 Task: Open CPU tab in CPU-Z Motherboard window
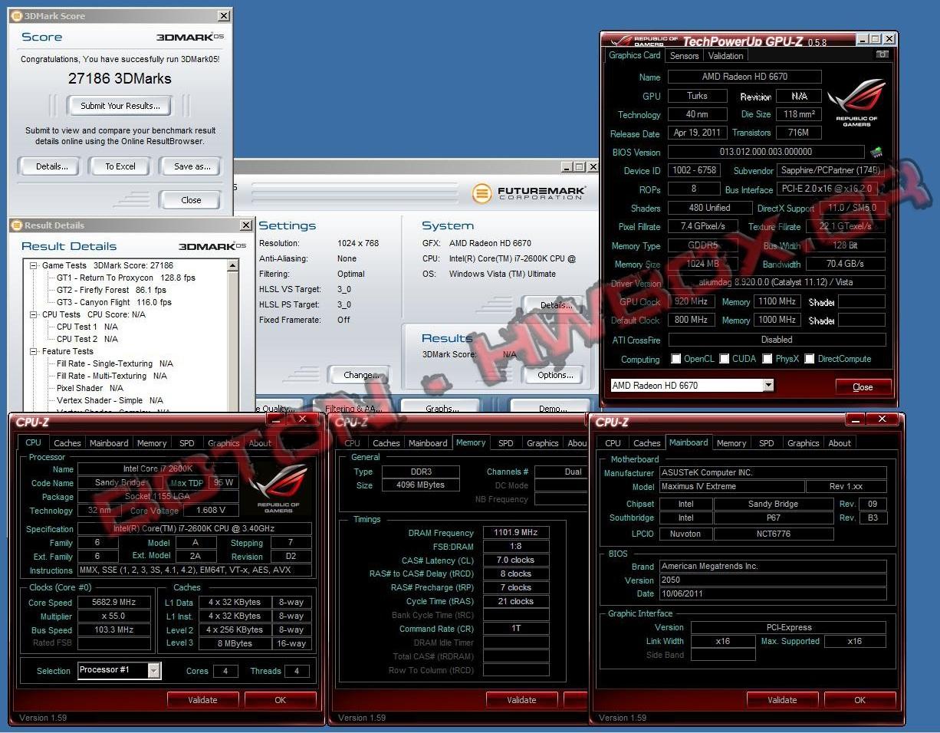pos(613,443)
